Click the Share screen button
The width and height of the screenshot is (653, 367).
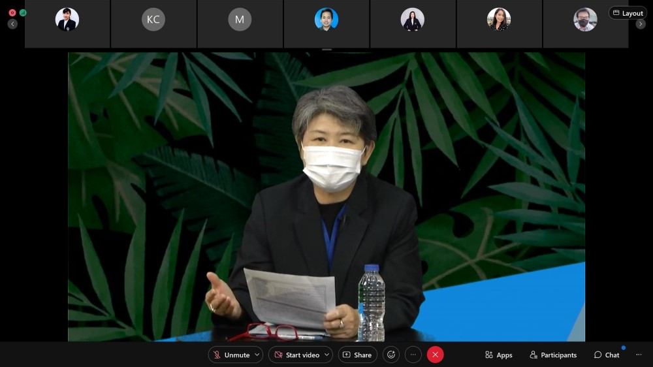point(357,355)
